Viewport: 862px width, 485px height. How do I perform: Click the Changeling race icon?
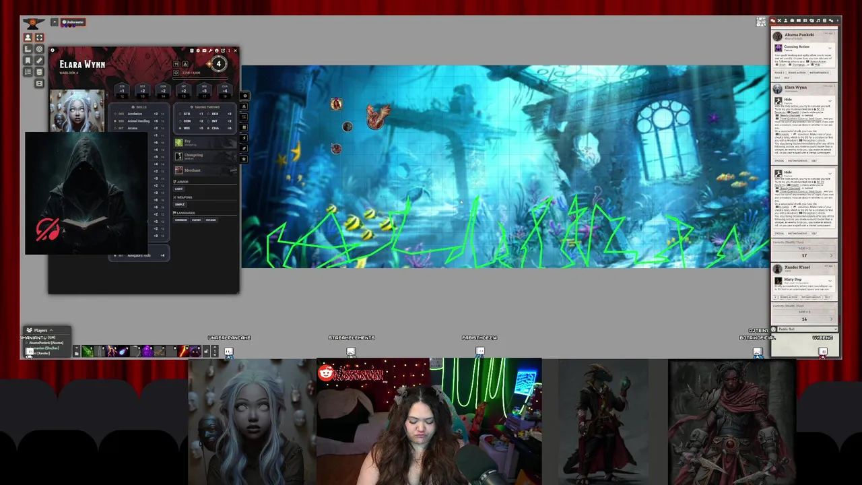179,156
